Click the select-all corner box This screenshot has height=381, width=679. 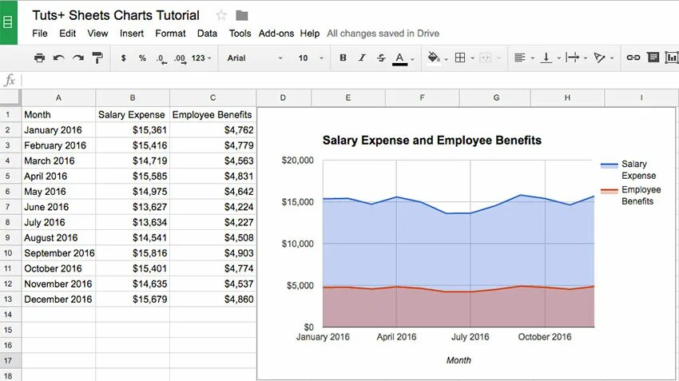(10, 98)
